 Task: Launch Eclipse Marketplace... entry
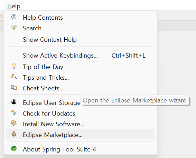pos(81,134)
